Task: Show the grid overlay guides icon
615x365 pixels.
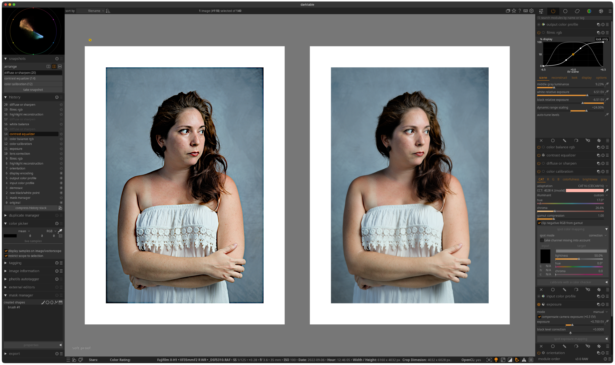Action: (531, 359)
